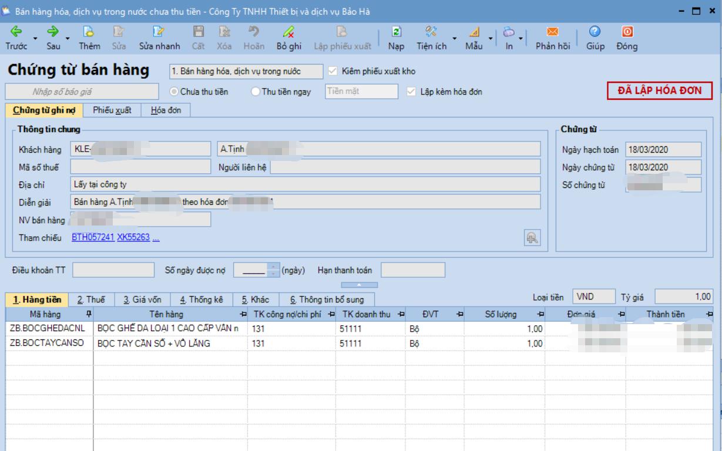Toggle the Lập kèm hóa đơn checkbox
Viewport: 722px width, 451px height.
412,92
